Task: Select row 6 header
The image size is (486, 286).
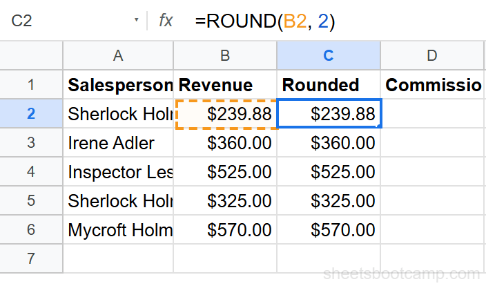Action: 31,229
